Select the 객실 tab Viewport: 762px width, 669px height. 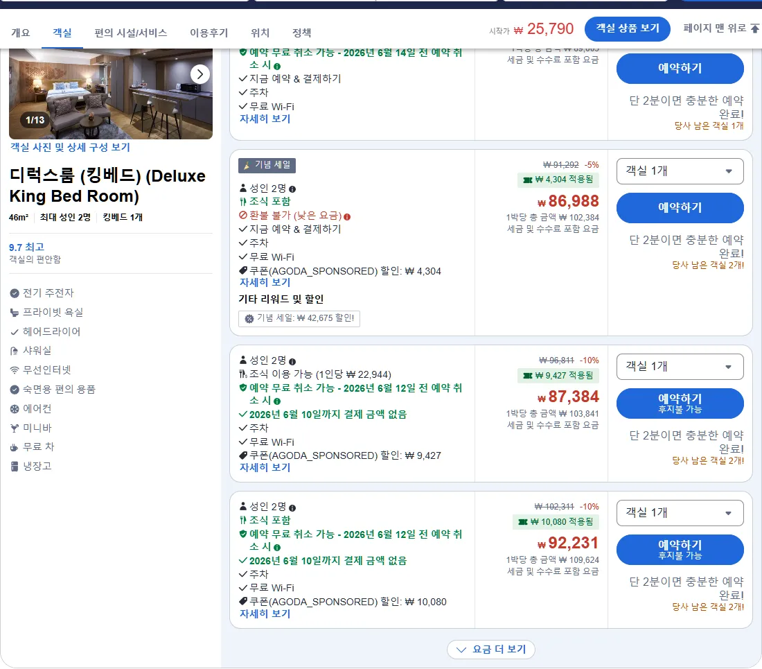coord(62,33)
